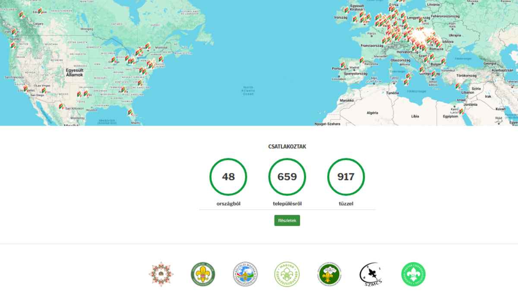Open the light green outlined Magyar scout logo
Screen dimensions: 518x302
coord(287,274)
